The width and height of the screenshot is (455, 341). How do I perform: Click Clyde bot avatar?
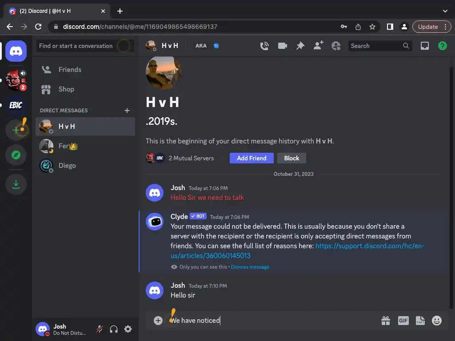click(155, 222)
